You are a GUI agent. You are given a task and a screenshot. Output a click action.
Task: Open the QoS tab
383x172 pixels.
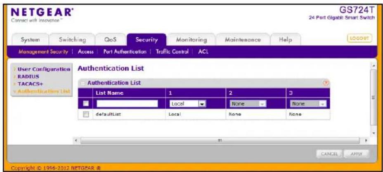tap(111, 40)
